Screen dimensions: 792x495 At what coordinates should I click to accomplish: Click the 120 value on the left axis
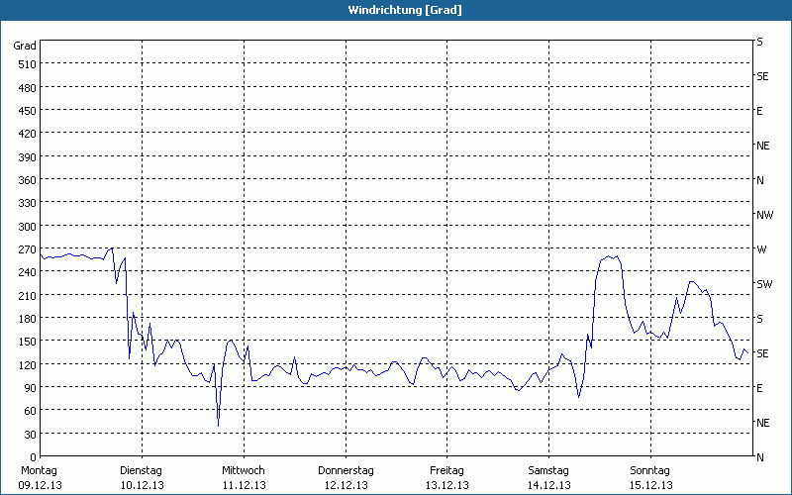tap(28, 364)
